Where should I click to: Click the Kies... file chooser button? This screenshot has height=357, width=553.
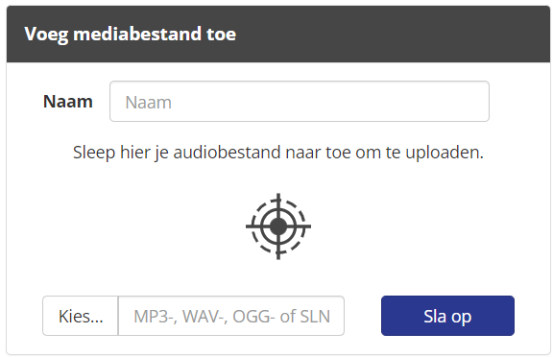81,316
